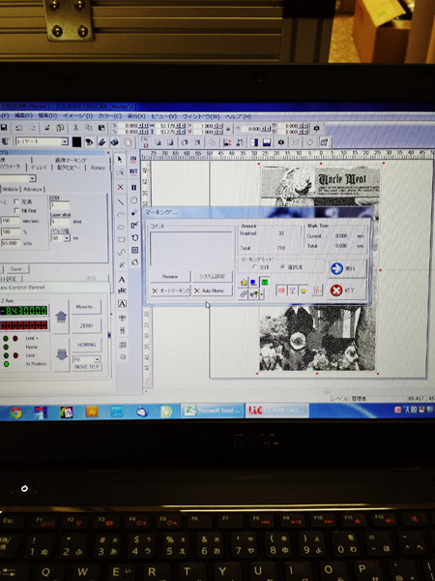Open Adobe Illustrator from the taskbar
The width and height of the screenshot is (435, 581).
[92, 412]
